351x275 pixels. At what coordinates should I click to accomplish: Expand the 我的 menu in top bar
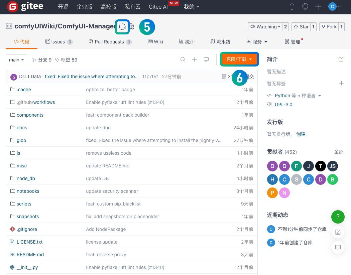(192, 7)
